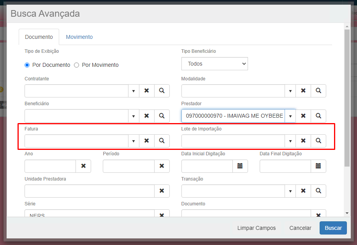Switch to the Movimento tab
Image resolution: width=357 pixels, height=245 pixels.
click(x=79, y=37)
